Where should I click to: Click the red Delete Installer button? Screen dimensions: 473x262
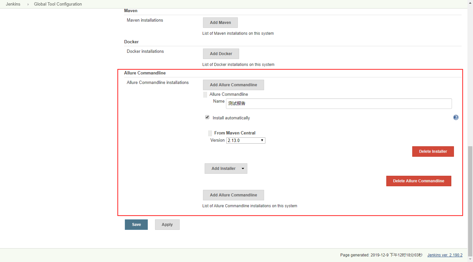pyautogui.click(x=433, y=151)
